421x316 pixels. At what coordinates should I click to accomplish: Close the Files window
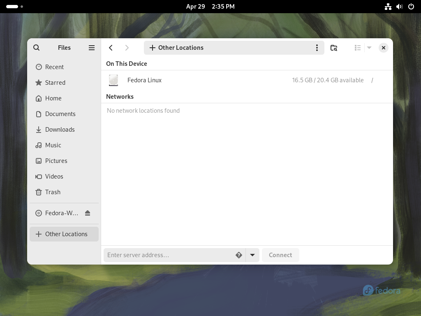384,48
